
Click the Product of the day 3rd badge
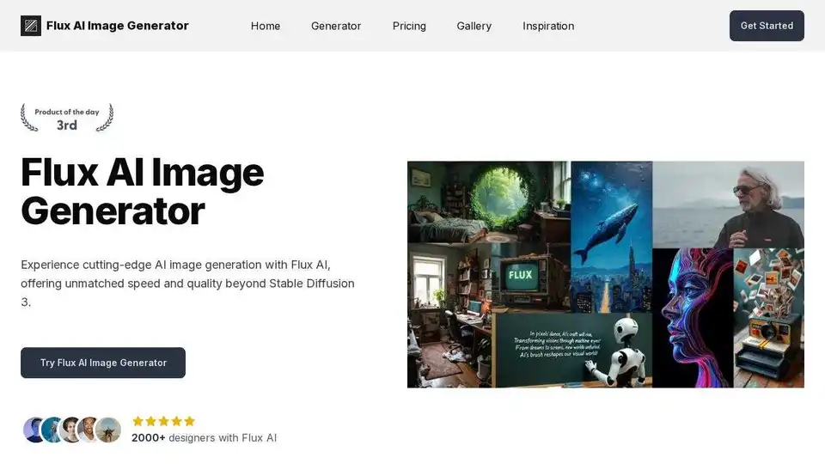click(x=67, y=118)
